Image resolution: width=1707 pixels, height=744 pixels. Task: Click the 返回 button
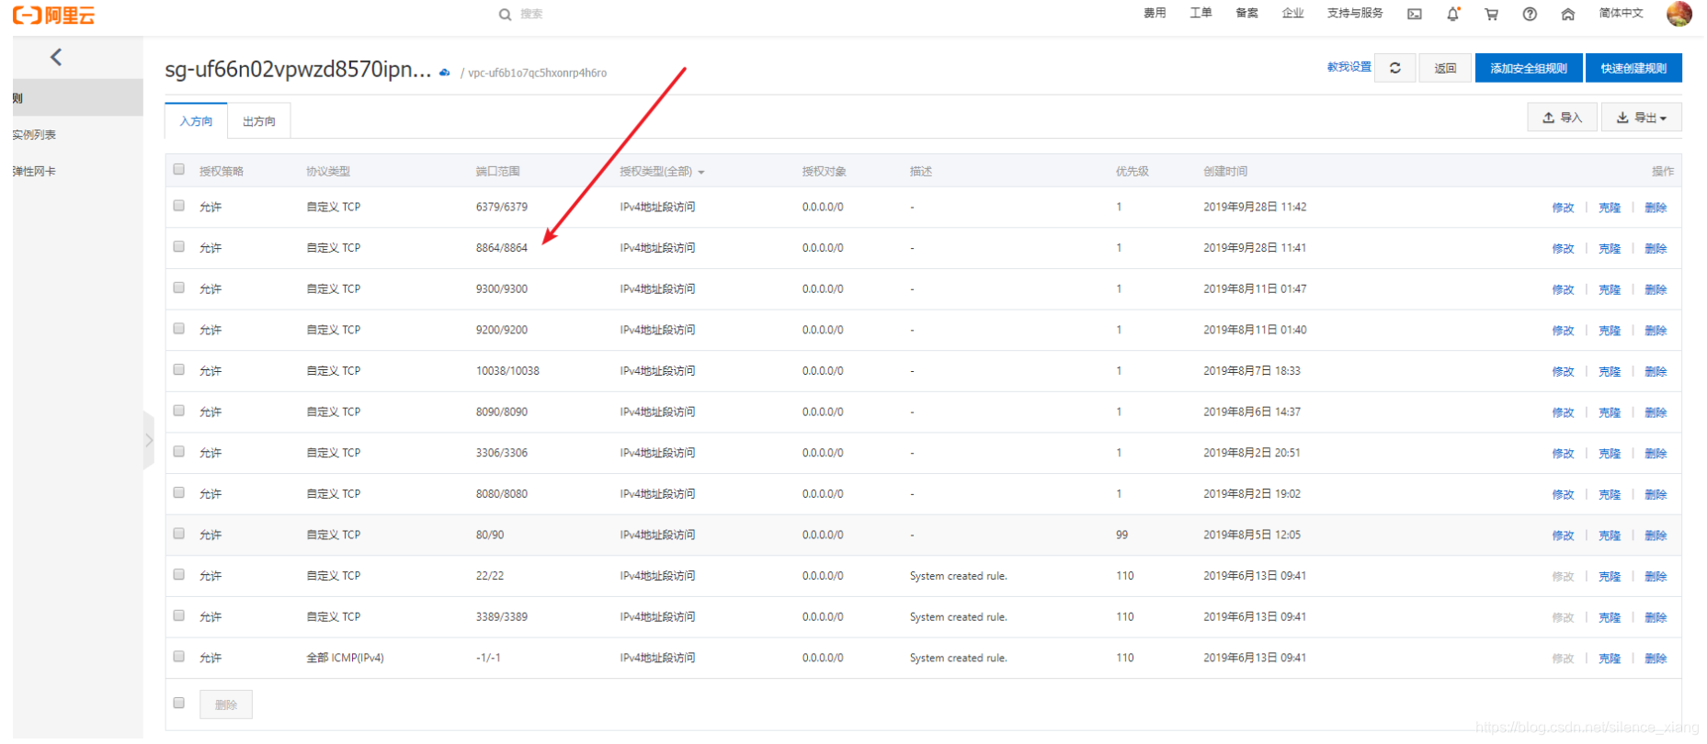pyautogui.click(x=1445, y=68)
